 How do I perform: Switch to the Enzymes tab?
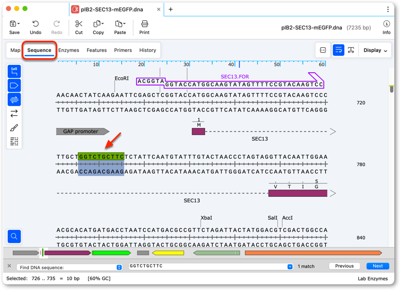click(69, 50)
